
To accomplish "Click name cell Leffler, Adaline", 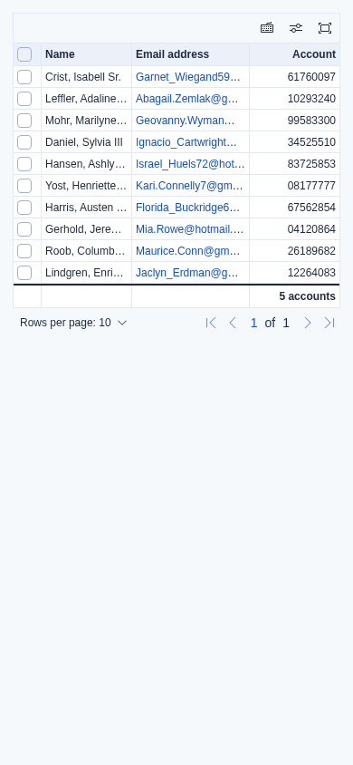I will (86, 99).
